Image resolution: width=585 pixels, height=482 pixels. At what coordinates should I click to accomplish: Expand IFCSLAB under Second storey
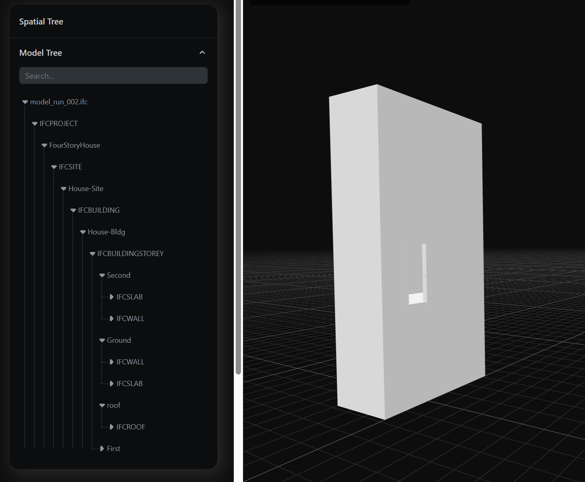(x=111, y=297)
